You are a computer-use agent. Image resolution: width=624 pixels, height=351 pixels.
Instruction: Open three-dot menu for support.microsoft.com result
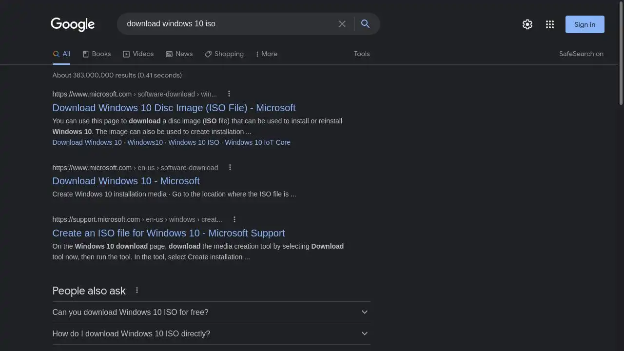pos(234,219)
